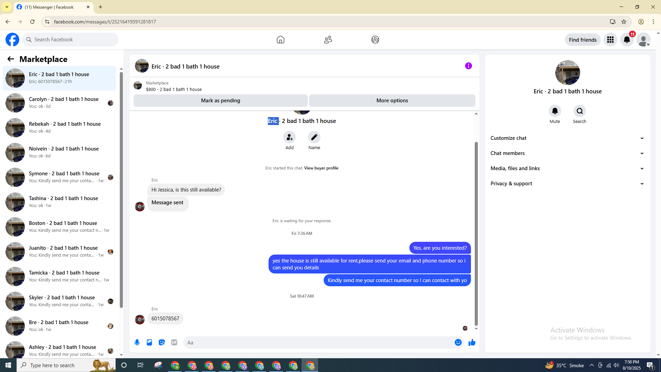Open the GIF picker icon
Viewport: 661px width, 372px height.
pyautogui.click(x=174, y=342)
